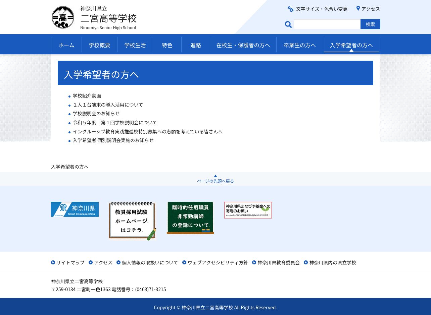Click the map pin access icon
Image resolution: width=431 pixels, height=315 pixels.
(x=358, y=8)
